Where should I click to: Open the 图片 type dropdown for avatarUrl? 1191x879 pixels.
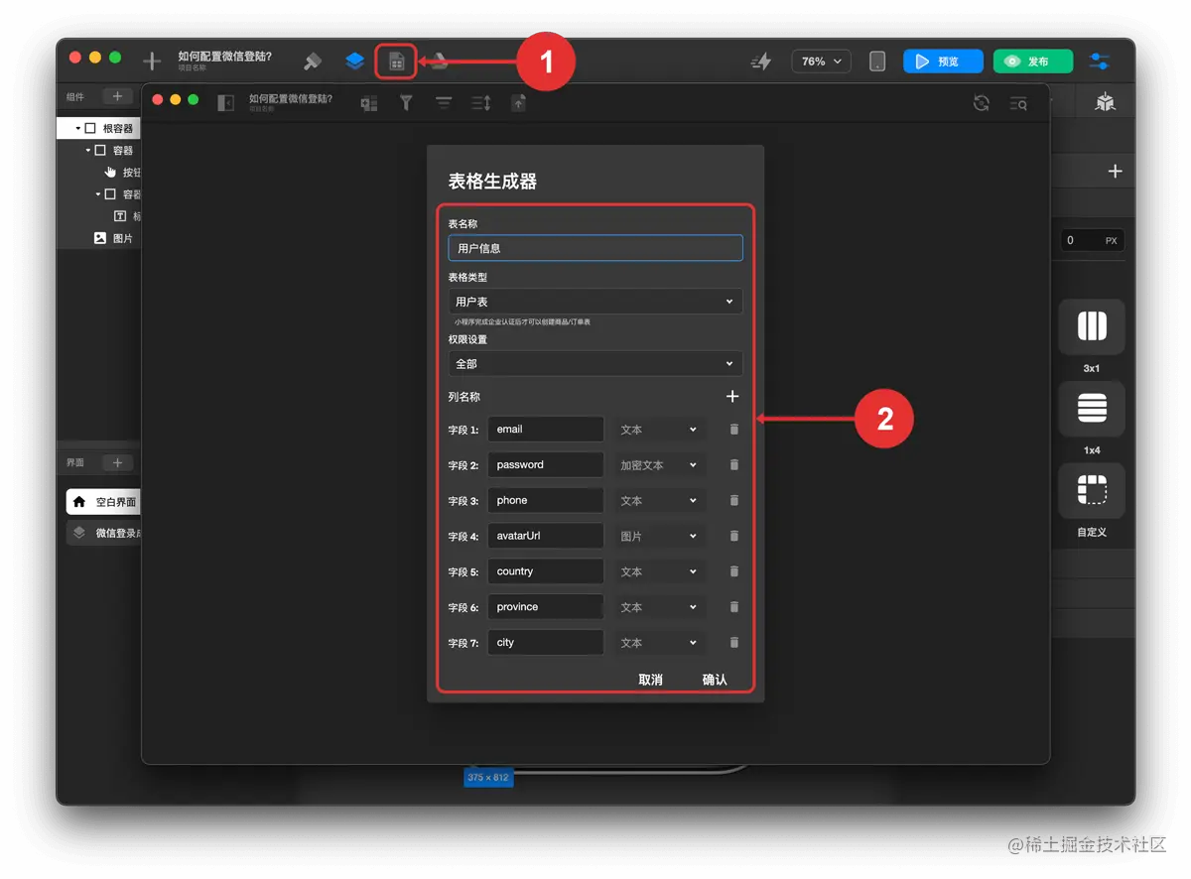click(660, 536)
